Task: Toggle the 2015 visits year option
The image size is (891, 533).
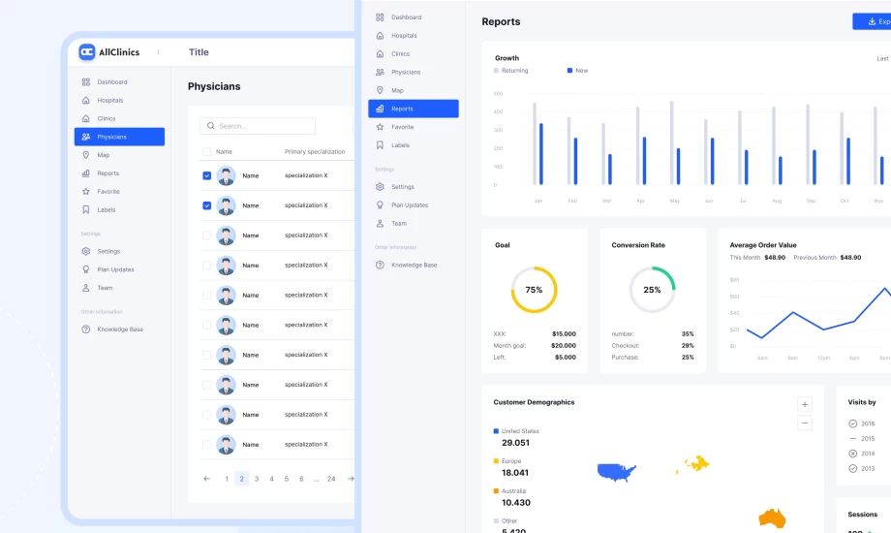Action: [853, 439]
